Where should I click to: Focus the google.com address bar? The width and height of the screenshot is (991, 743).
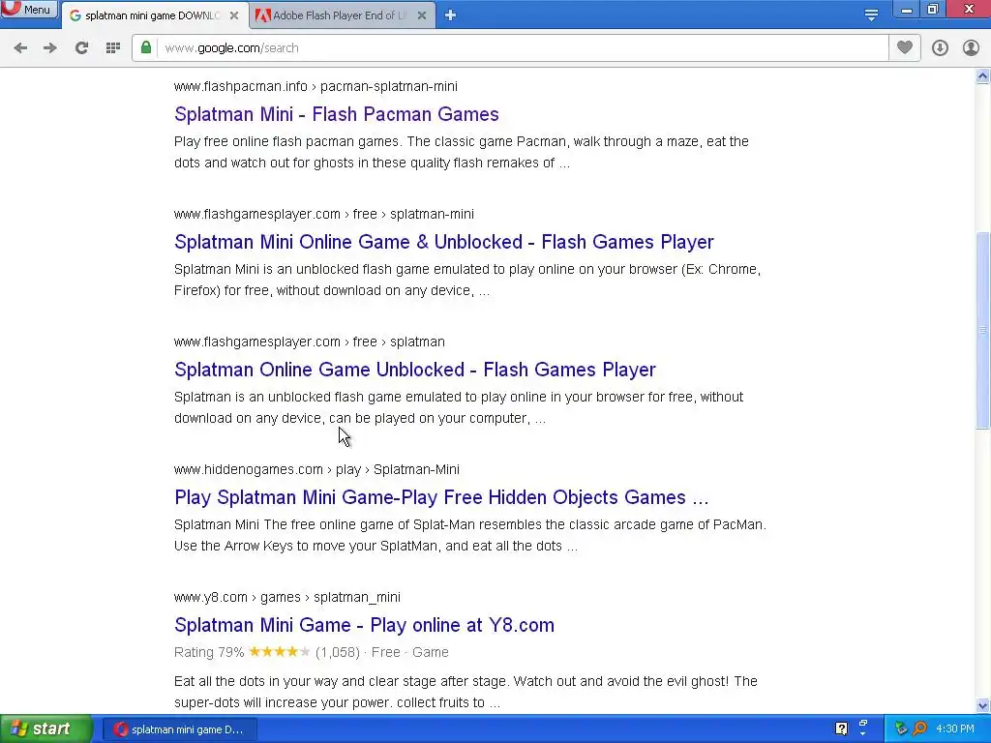[510, 48]
